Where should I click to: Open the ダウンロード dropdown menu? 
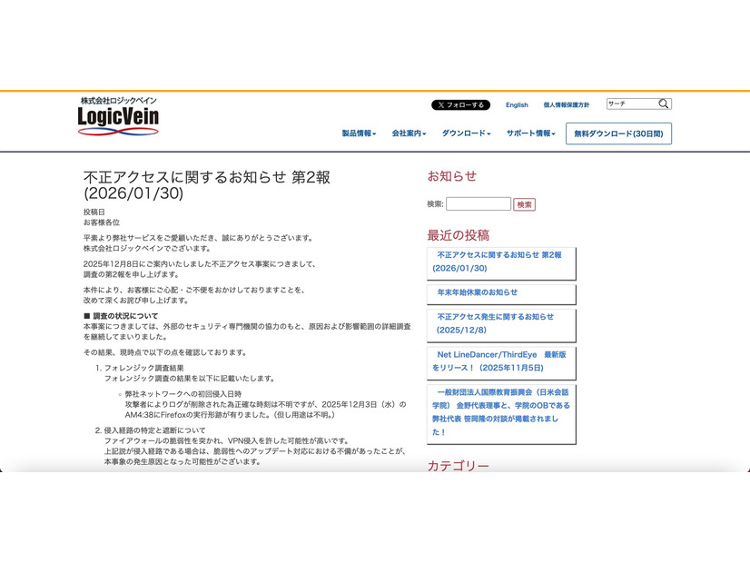466,133
